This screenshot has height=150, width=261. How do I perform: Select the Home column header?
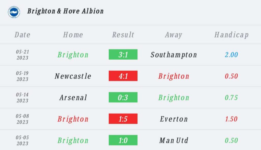[x=73, y=35]
